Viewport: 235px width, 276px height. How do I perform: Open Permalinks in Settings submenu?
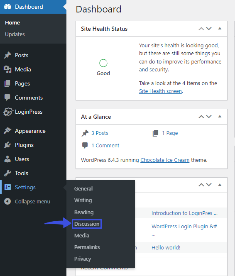click(x=87, y=247)
